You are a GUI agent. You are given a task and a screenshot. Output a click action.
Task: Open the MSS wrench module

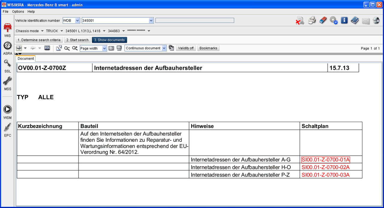click(x=7, y=83)
